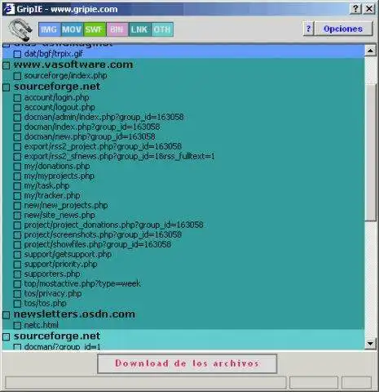Check the project/screenshots.php checkbox
The image size is (379, 392).
(x=17, y=235)
